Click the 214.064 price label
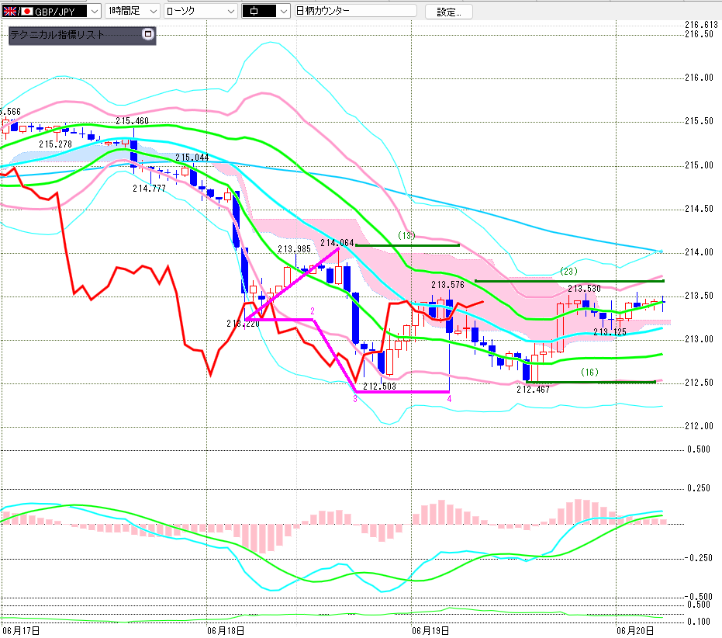Image resolution: width=722 pixels, height=638 pixels. tap(337, 243)
